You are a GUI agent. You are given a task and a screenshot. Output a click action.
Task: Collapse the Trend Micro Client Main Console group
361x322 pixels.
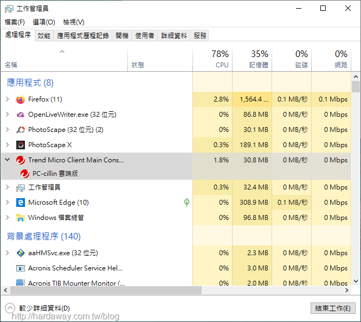point(8,160)
